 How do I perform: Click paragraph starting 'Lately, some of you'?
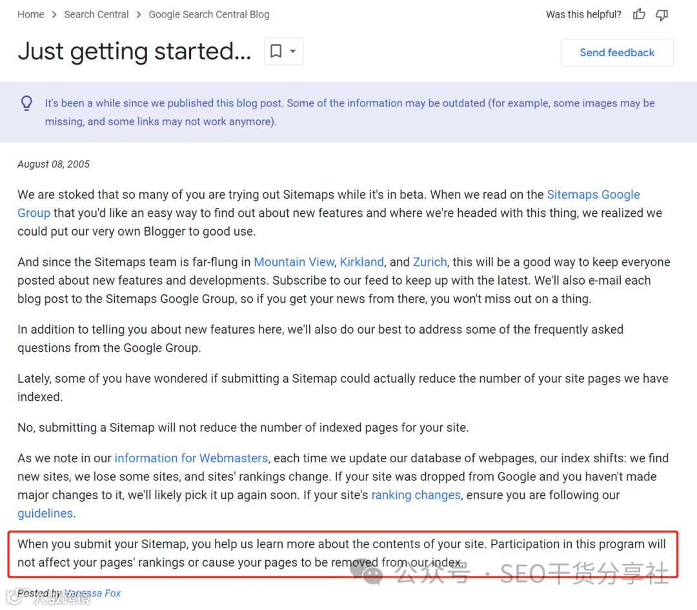pos(343,387)
